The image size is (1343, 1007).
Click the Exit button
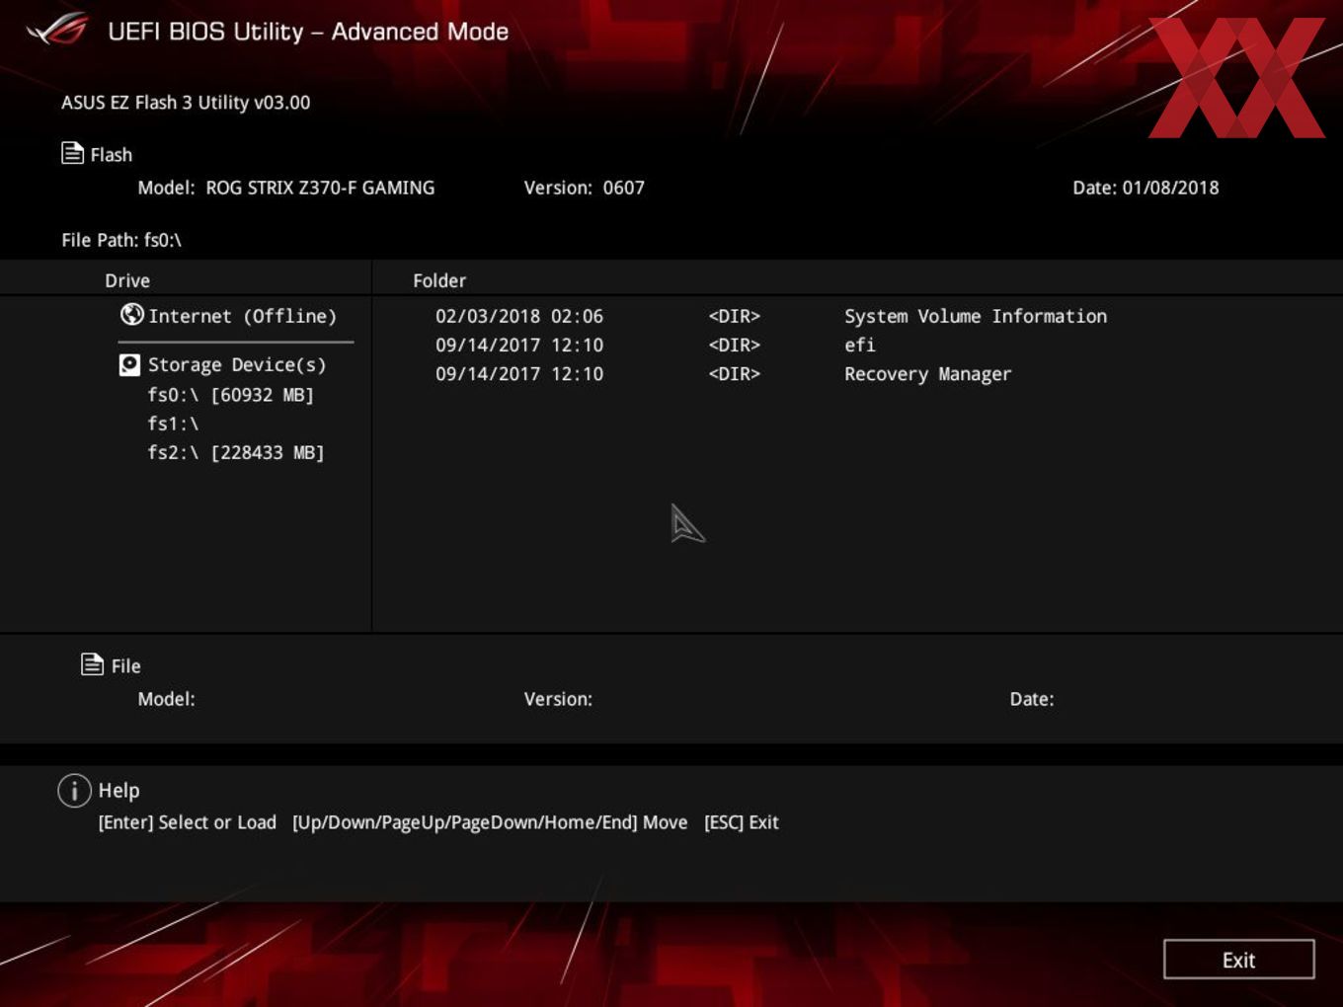(1238, 960)
